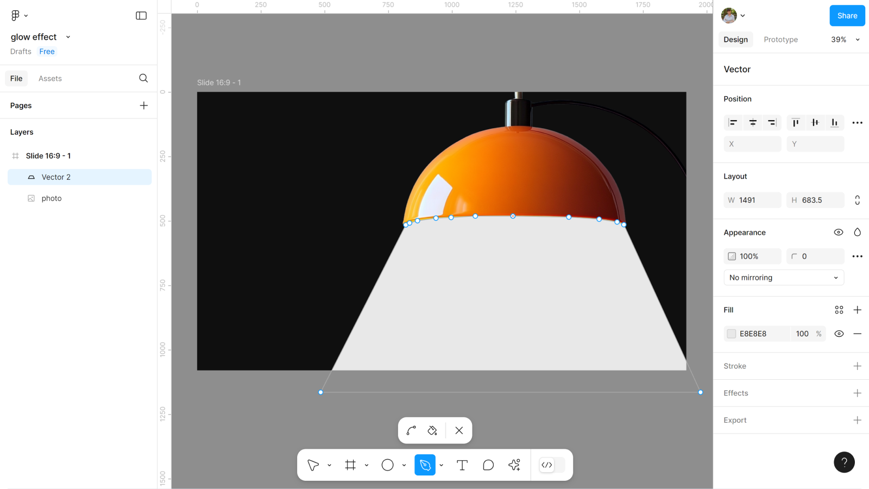The width and height of the screenshot is (869, 489).
Task: Click the Share button
Action: [847, 16]
